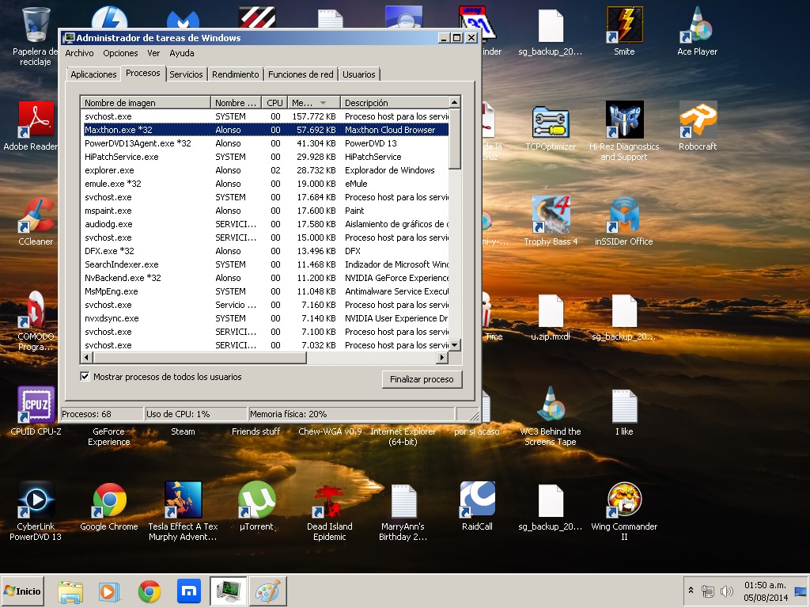Open the Archivo menu

pyautogui.click(x=79, y=53)
